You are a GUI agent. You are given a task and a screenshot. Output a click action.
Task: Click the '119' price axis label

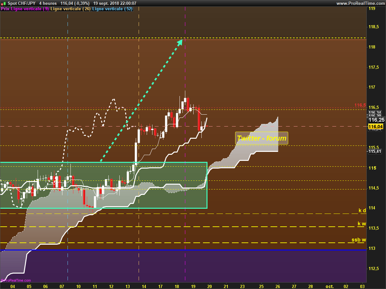372,9
